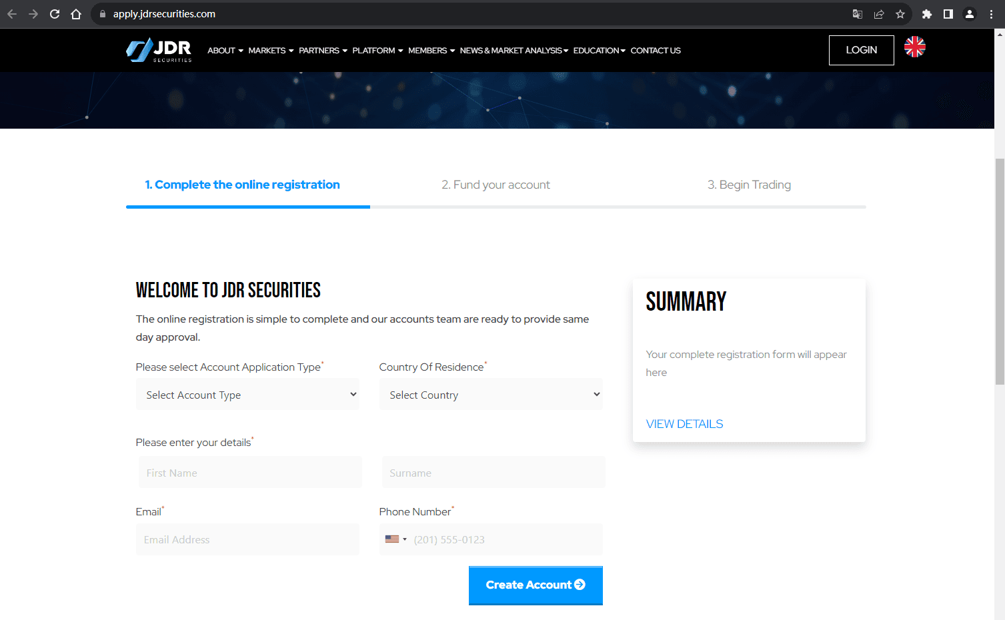Screen dimensions: 1005x620
Task: Open the browser profile icon
Action: [x=970, y=14]
